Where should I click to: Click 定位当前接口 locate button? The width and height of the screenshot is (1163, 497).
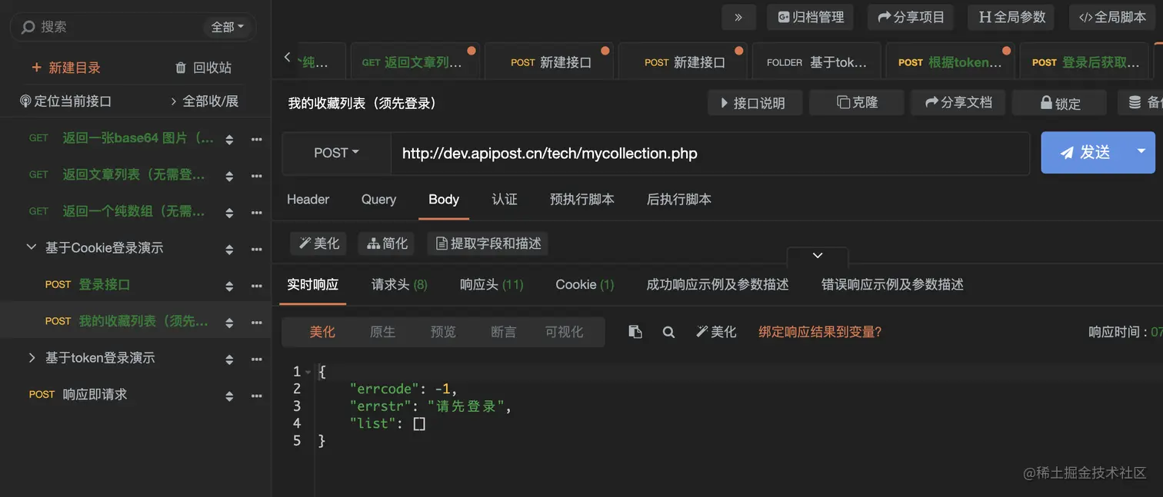pyautogui.click(x=66, y=101)
